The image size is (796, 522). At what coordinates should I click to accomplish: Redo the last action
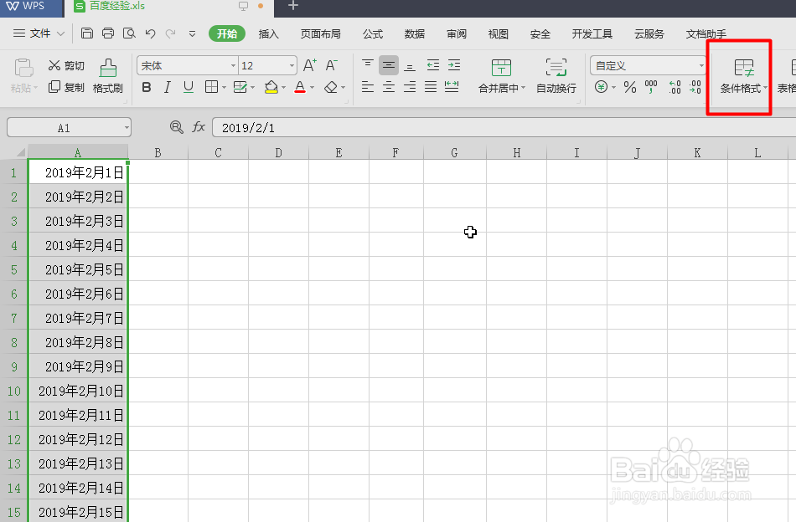171,33
